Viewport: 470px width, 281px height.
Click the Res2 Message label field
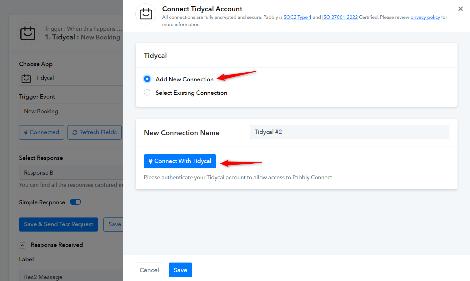[x=71, y=276]
